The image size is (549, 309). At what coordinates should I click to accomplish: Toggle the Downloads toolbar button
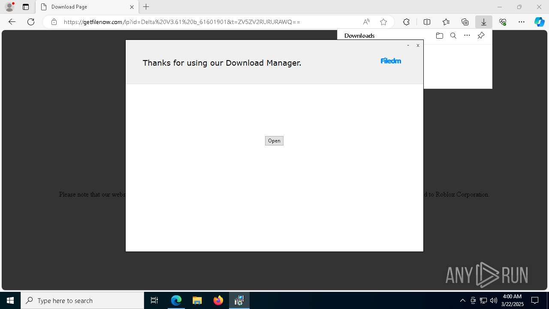[x=483, y=22]
